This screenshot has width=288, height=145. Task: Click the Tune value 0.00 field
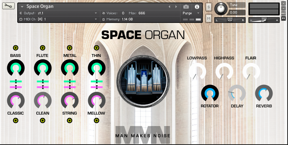pyautogui.click(x=236, y=13)
